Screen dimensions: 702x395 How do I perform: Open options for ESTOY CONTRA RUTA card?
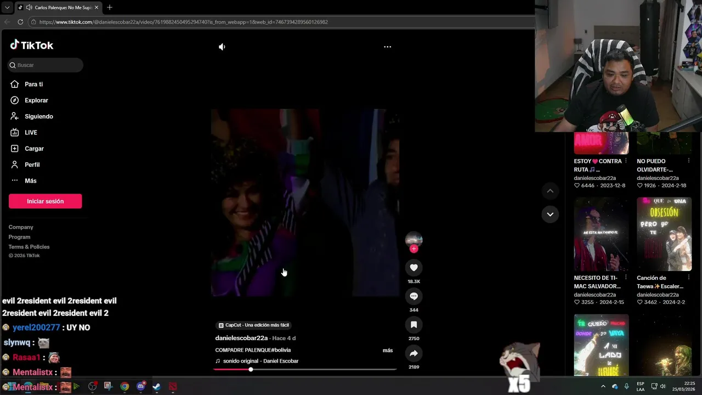tap(626, 161)
